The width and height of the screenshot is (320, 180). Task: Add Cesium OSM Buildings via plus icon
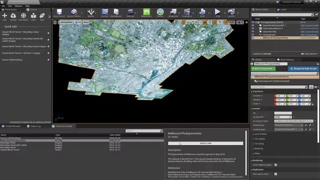tap(48, 60)
